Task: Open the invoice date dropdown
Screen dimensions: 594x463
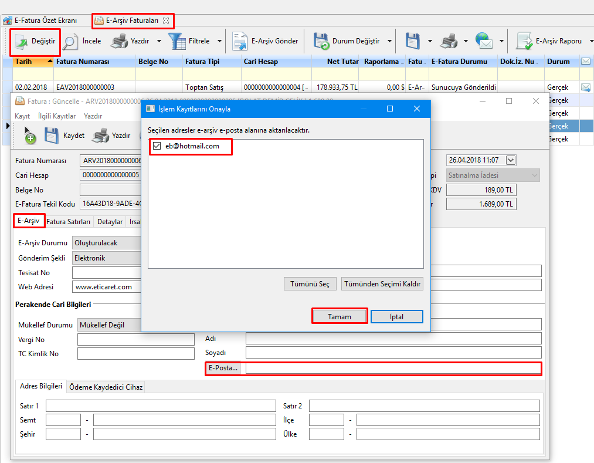Action: pyautogui.click(x=510, y=160)
